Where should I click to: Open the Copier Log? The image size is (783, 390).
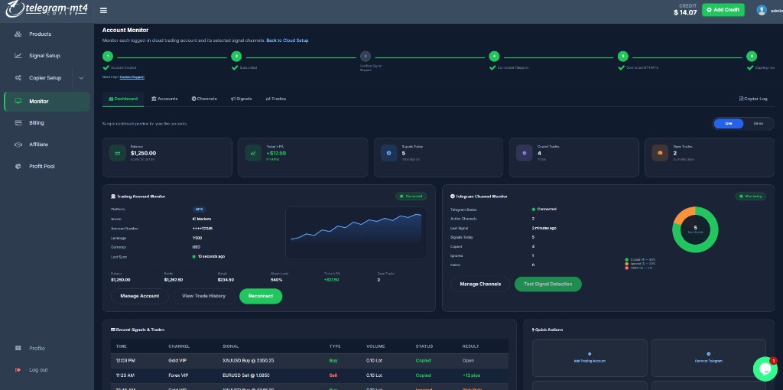[x=753, y=99]
